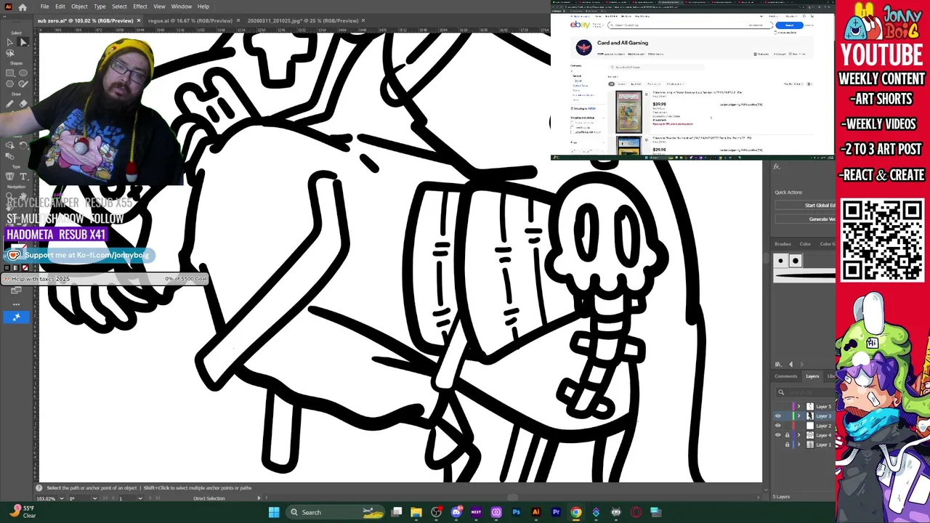The height and width of the screenshot is (523, 930).
Task: Open Opera browser from the taskbar
Action: 636,512
